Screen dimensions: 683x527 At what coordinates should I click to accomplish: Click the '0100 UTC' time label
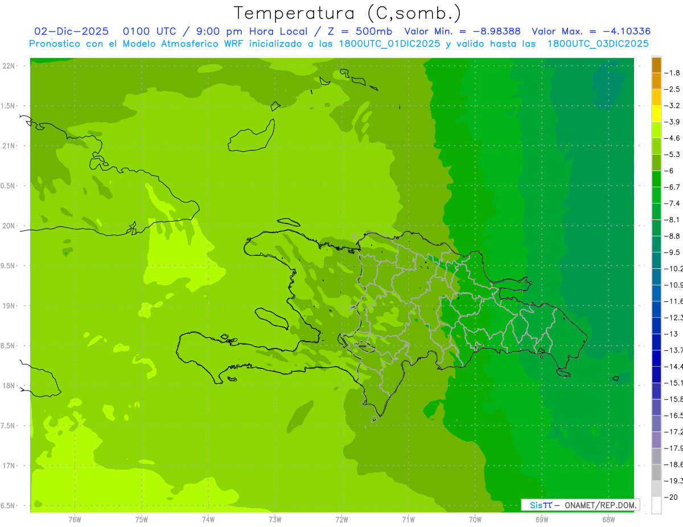(x=150, y=31)
